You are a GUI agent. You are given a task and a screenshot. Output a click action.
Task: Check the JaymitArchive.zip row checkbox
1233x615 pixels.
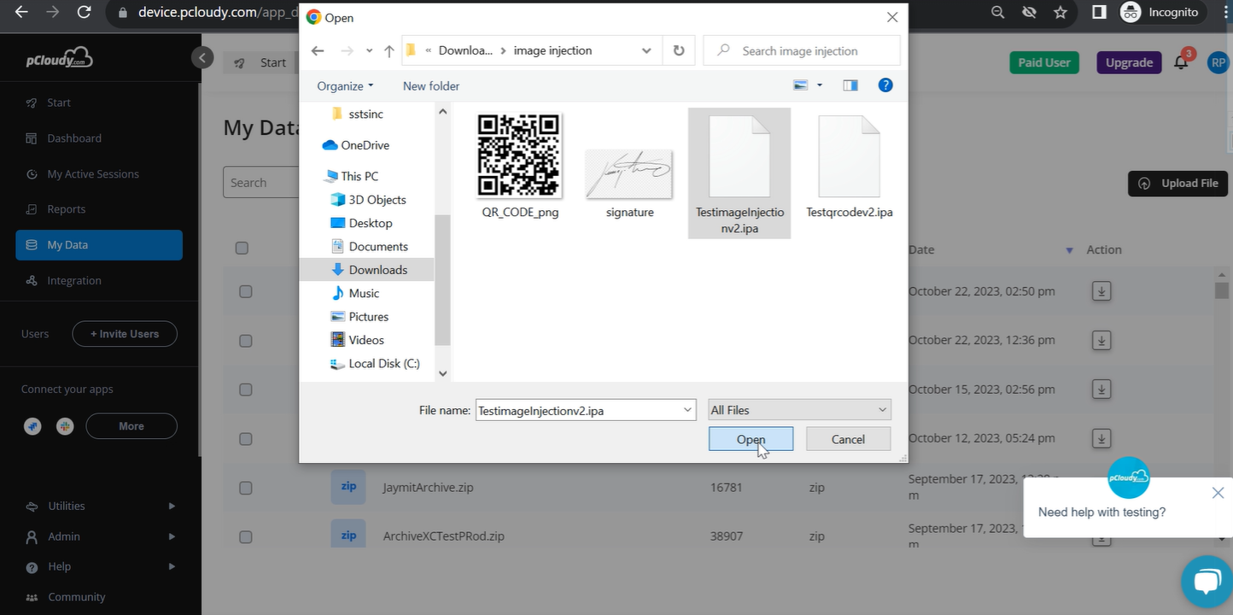coord(246,488)
